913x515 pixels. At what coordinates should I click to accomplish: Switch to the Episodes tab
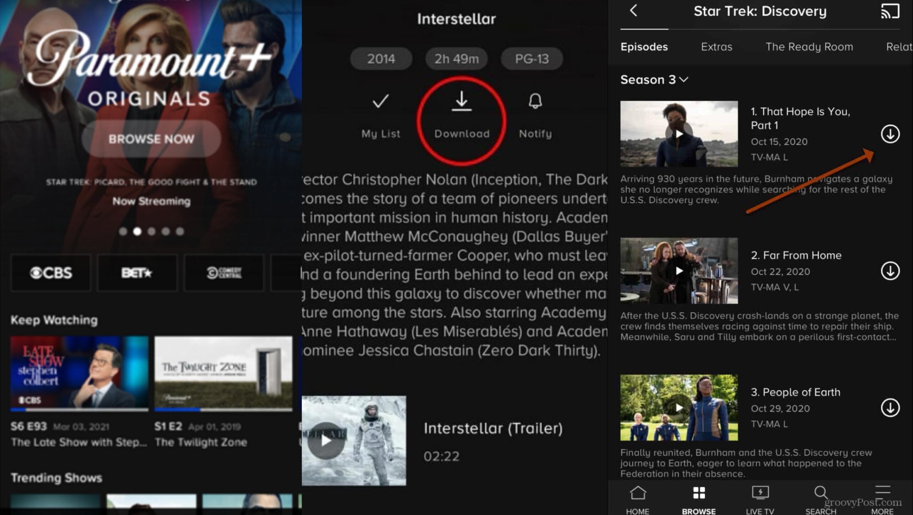(644, 47)
